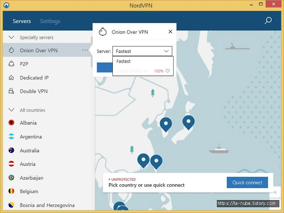The image size is (284, 213).
Task: Select P2P specialty server
Action: point(47,64)
